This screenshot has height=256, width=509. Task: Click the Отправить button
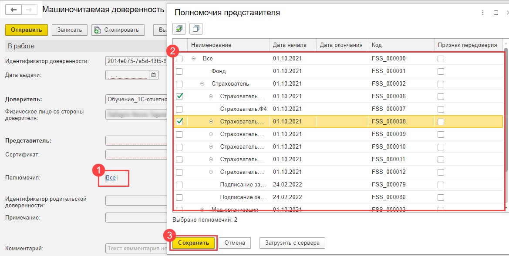[27, 30]
